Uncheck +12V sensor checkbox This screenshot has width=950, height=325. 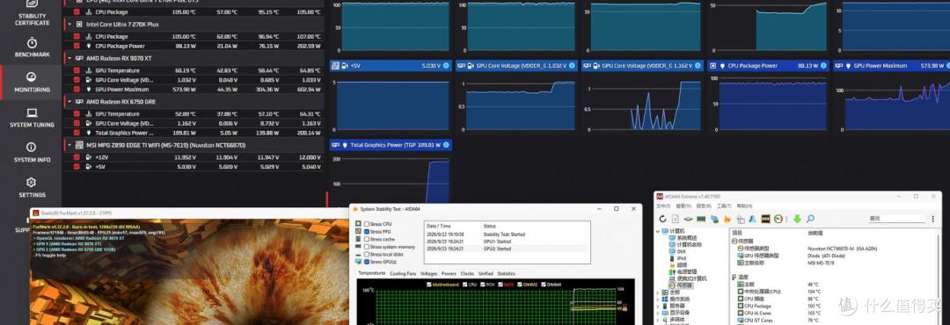pyautogui.click(x=77, y=156)
